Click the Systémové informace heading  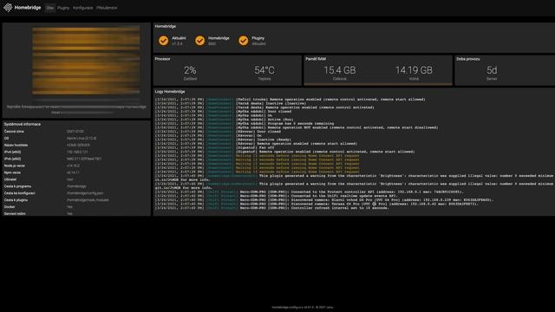pos(23,124)
